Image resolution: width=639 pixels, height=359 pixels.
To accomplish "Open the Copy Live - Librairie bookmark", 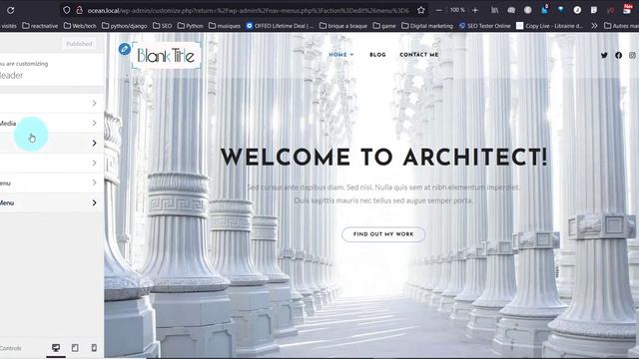I will pos(550,26).
